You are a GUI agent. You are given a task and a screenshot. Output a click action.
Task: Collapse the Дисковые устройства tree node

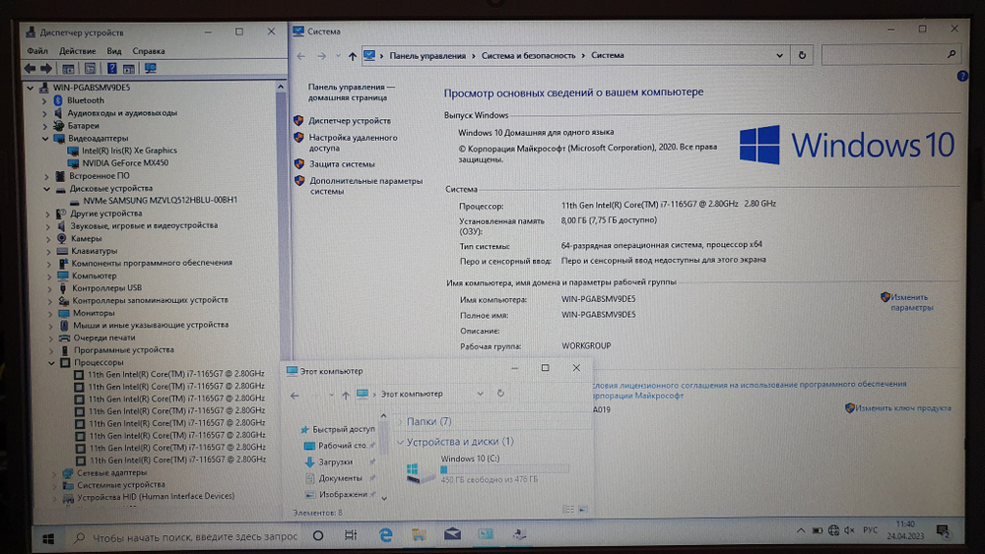click(47, 188)
